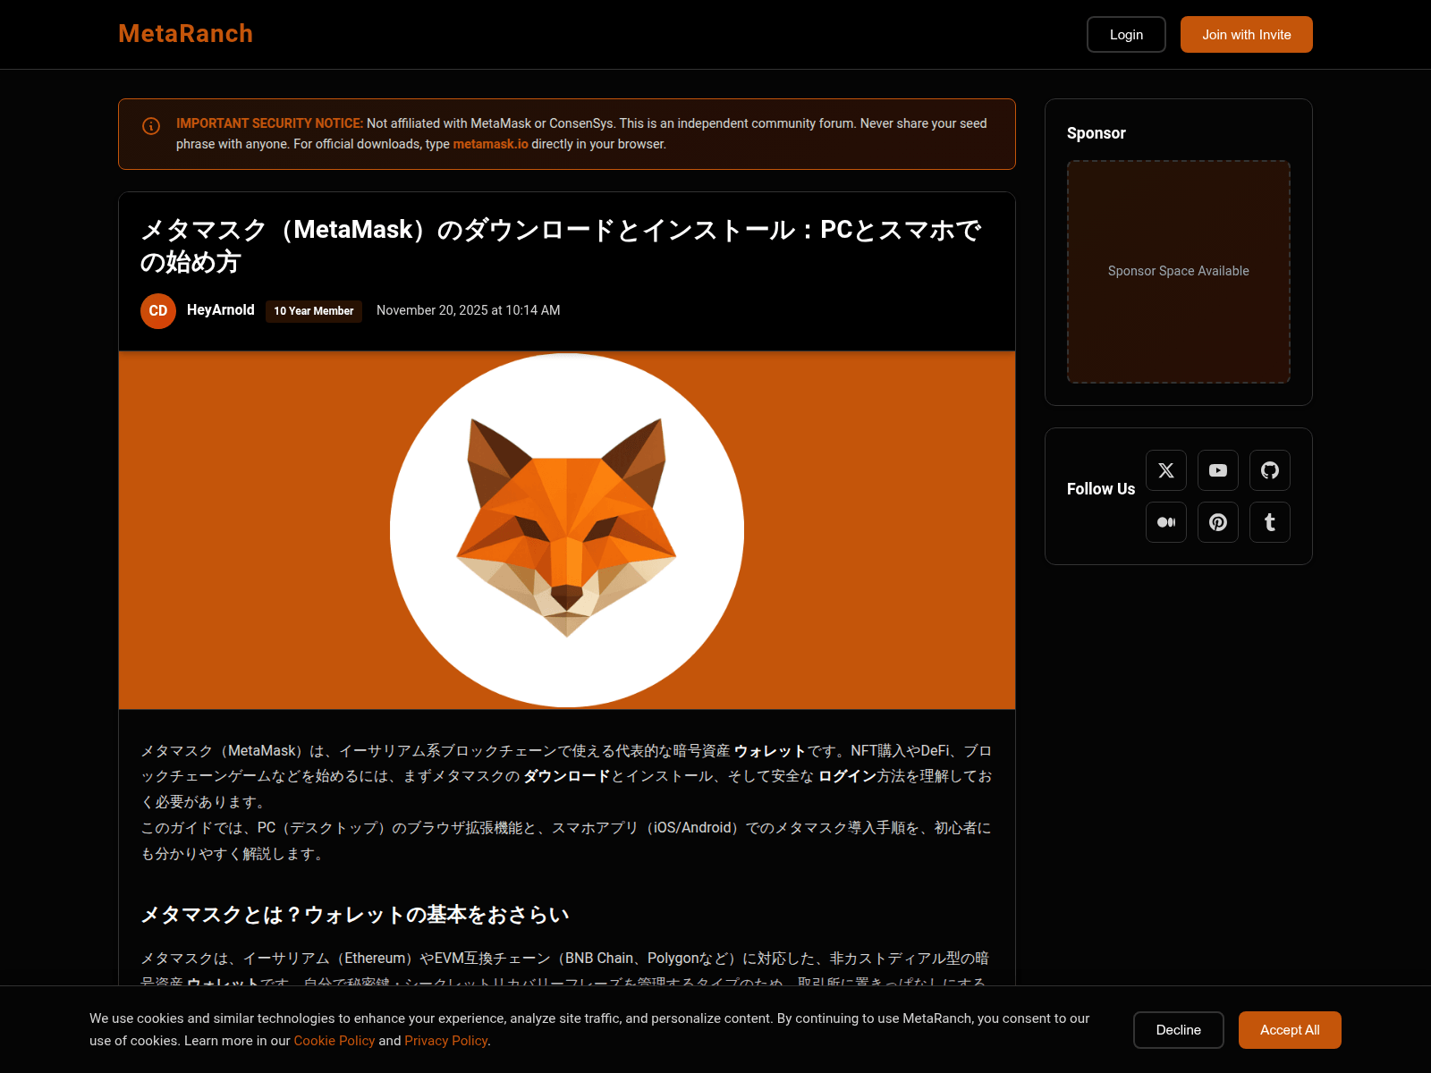The image size is (1431, 1073).
Task: Open the Medium social link
Action: click(1166, 522)
